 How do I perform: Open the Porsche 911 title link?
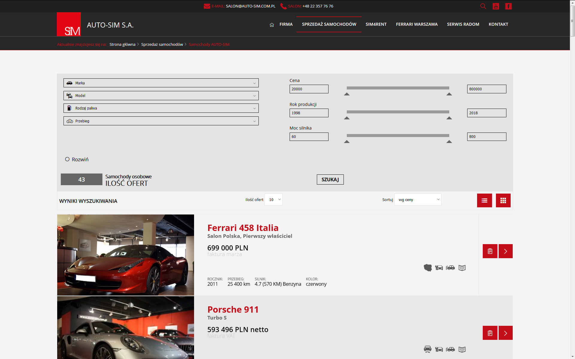233,309
